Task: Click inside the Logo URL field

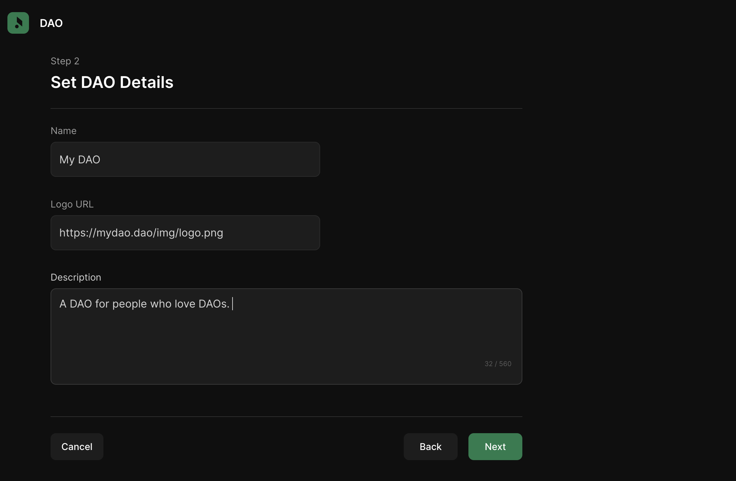Action: click(x=185, y=233)
